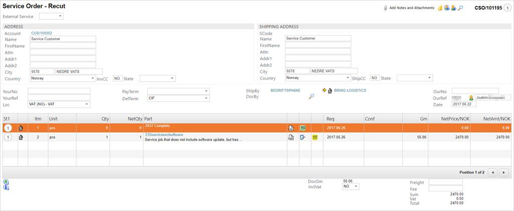This screenshot has height=211, width=514.
Task: Click the Freight input field
Action: (x=445, y=182)
